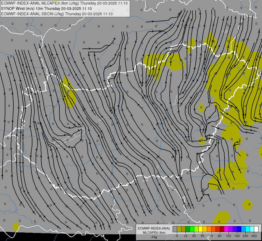This screenshot has height=241, width=262.
Task: Select the gray swatch in the legend
Action: 175,229
